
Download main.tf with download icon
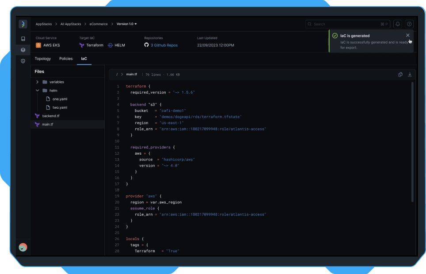pos(410,75)
